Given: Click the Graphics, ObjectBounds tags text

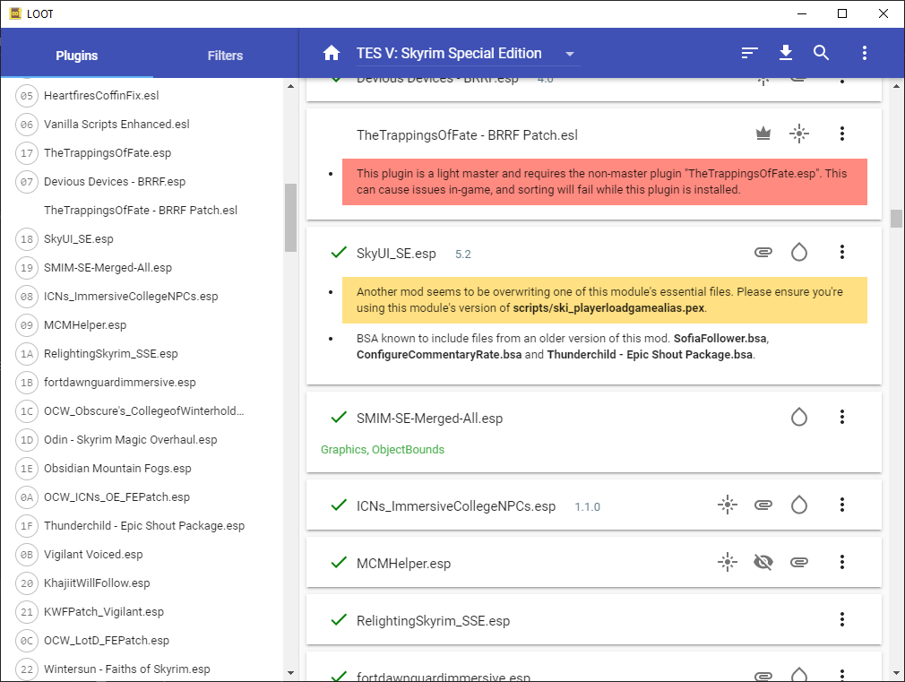Looking at the screenshot, I should (383, 450).
